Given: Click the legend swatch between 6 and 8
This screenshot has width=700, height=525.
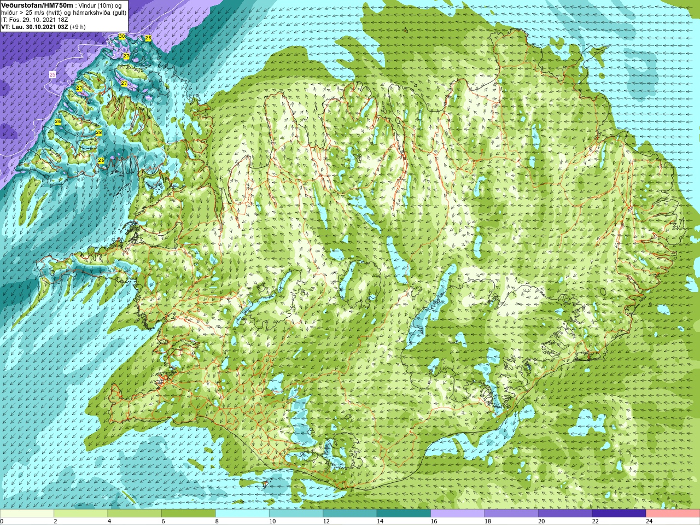Looking at the screenshot, I should coord(189,514).
